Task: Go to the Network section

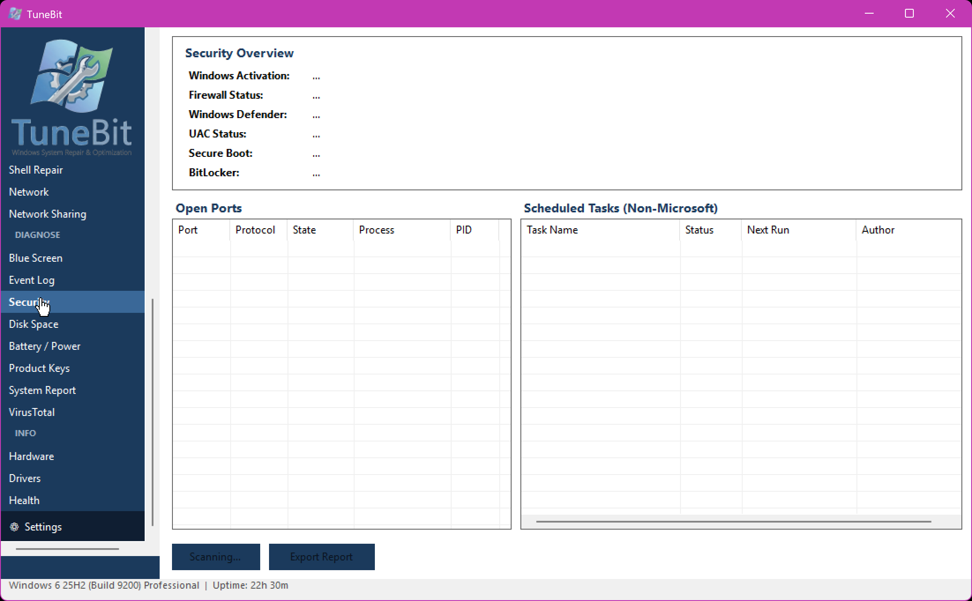Action: pos(73,192)
